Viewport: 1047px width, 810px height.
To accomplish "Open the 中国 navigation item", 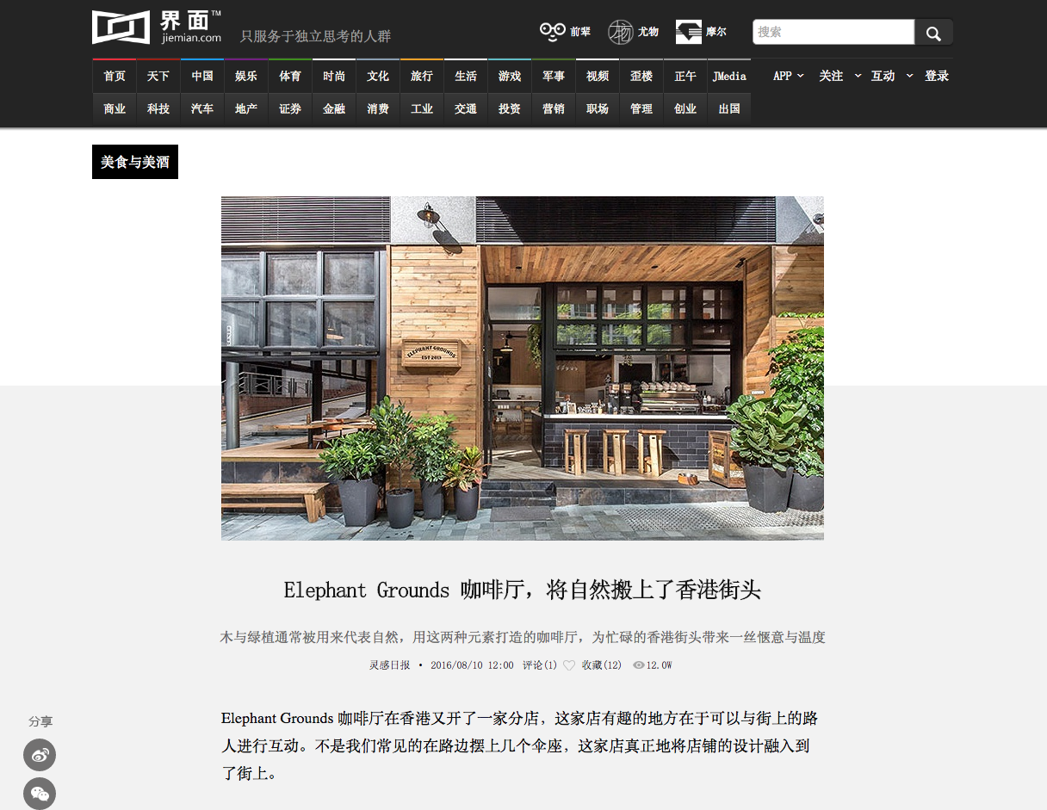I will tap(201, 76).
